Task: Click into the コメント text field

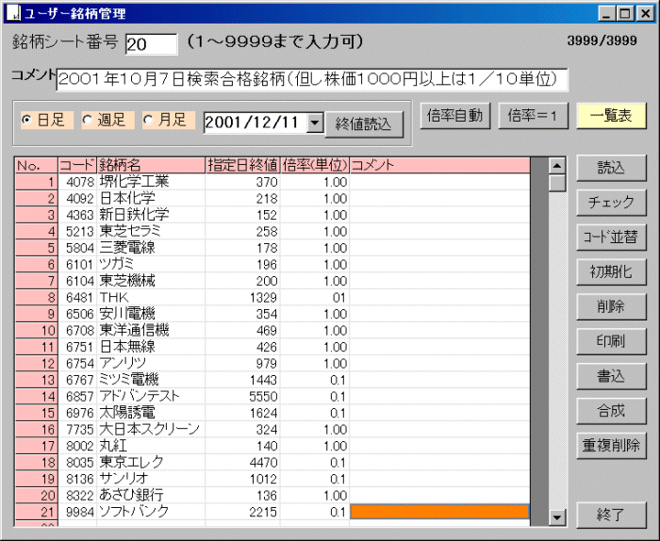Action: (312, 79)
